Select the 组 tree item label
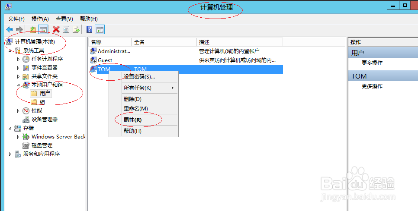Image resolution: width=418 pixels, height=211 pixels. [42, 102]
